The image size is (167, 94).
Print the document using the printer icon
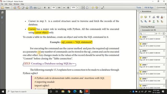click(x=35, y=8)
